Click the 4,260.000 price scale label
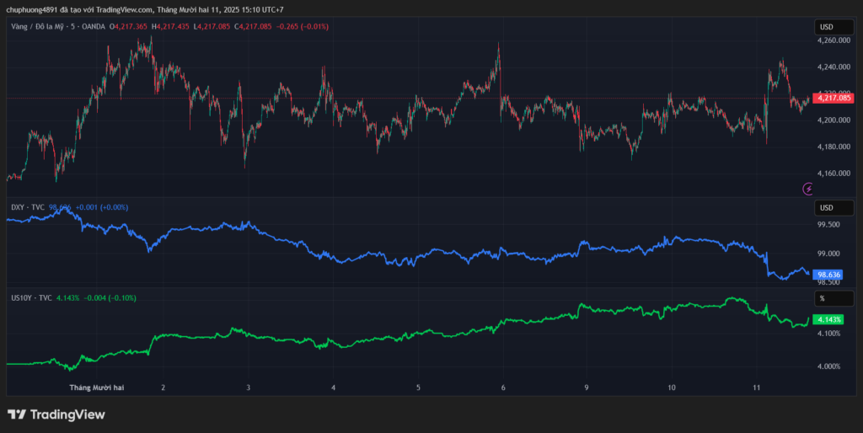 [x=834, y=40]
